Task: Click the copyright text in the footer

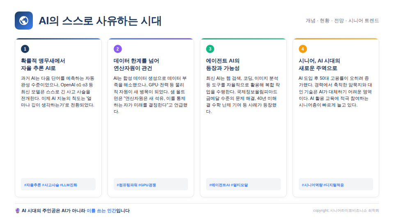Action: 346,211
